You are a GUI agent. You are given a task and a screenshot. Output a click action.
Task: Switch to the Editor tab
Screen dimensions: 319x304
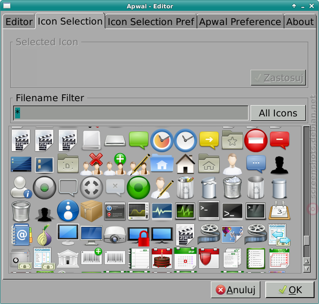coord(19,21)
